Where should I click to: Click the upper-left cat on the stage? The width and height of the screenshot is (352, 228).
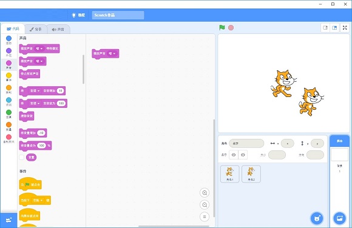click(x=283, y=84)
